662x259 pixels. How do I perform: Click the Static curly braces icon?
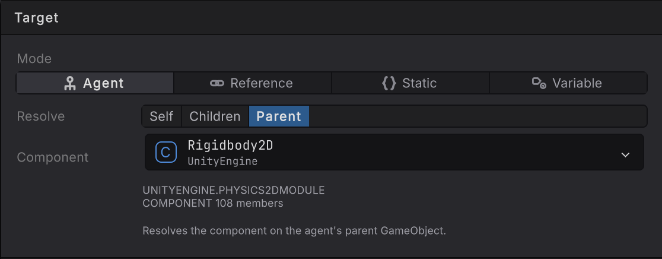point(389,83)
